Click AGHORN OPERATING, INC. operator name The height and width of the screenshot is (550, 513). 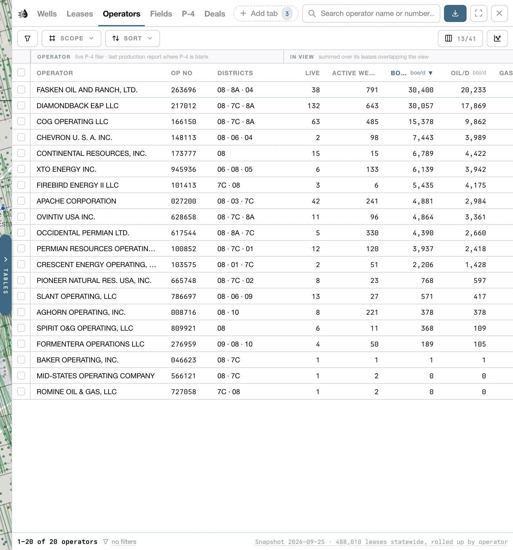(81, 312)
